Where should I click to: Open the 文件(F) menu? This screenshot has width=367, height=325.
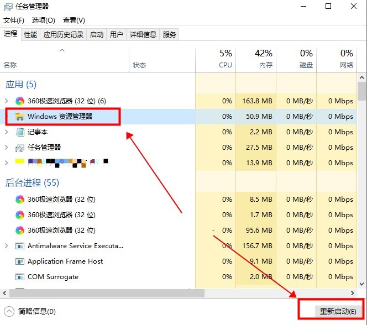tap(14, 20)
